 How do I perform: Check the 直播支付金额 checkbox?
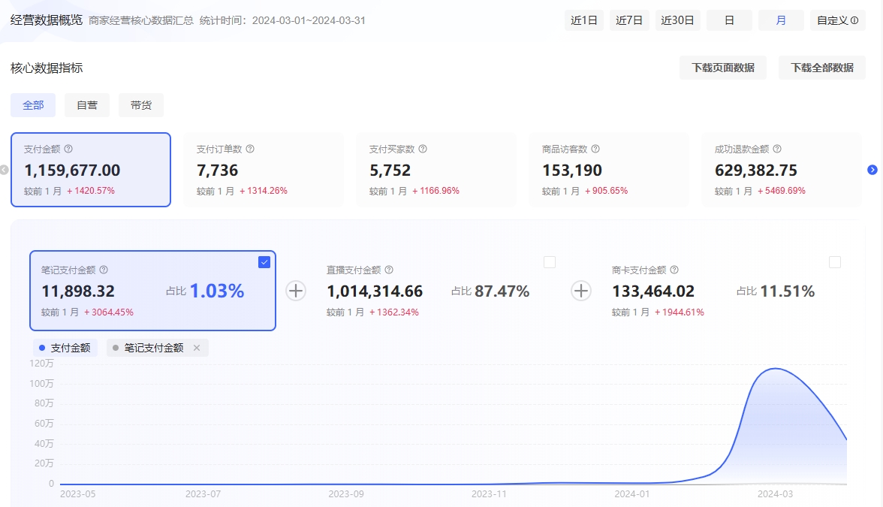pos(550,262)
